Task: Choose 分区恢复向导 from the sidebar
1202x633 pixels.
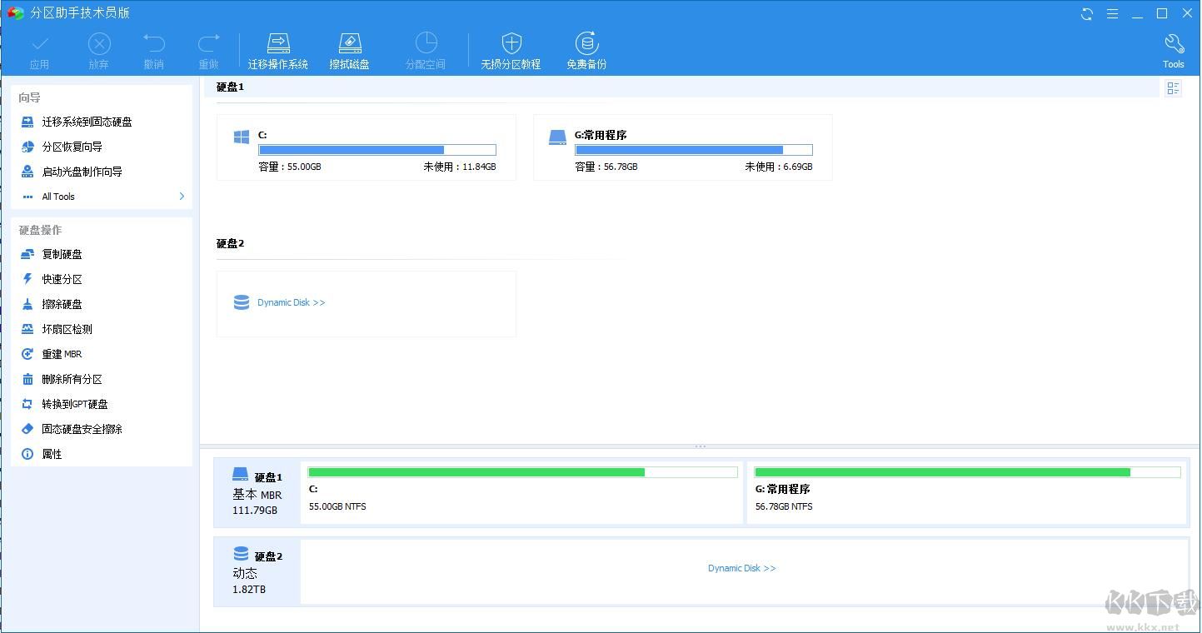Action: (72, 147)
